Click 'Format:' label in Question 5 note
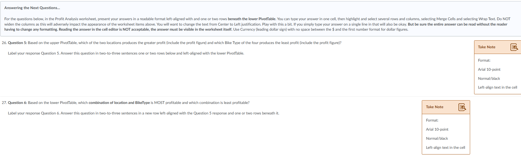The image size is (521, 161). [x=484, y=60]
